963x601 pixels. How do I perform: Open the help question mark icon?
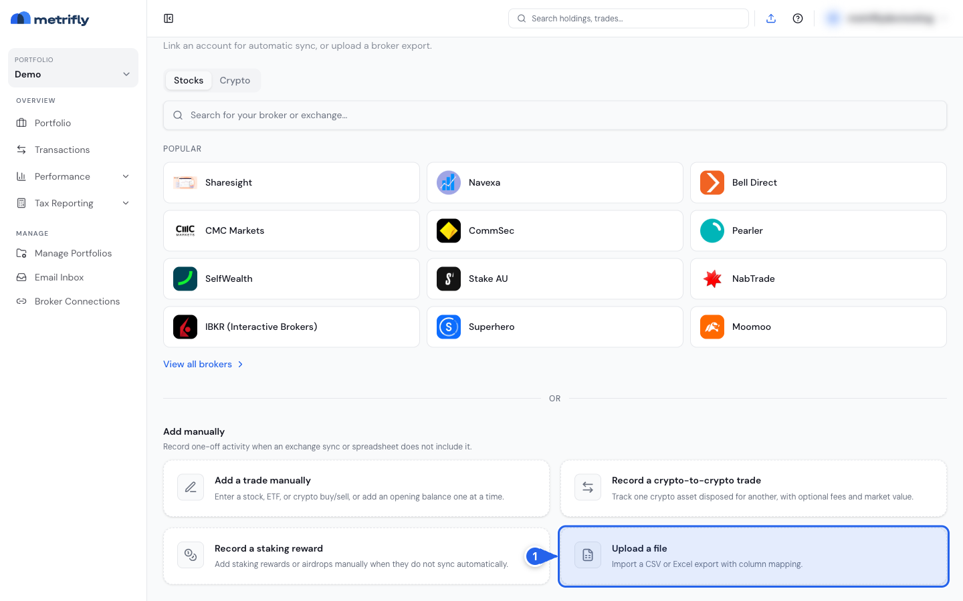point(798,19)
